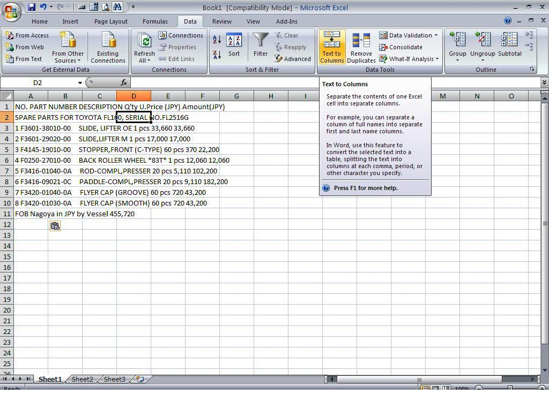Show Detail in Outline group

tap(529, 35)
